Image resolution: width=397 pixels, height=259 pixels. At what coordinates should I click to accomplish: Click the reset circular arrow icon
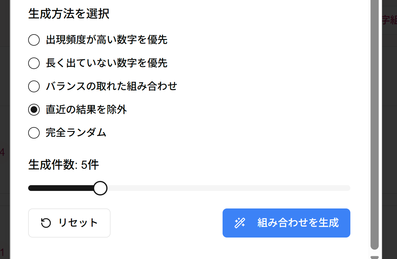point(45,223)
